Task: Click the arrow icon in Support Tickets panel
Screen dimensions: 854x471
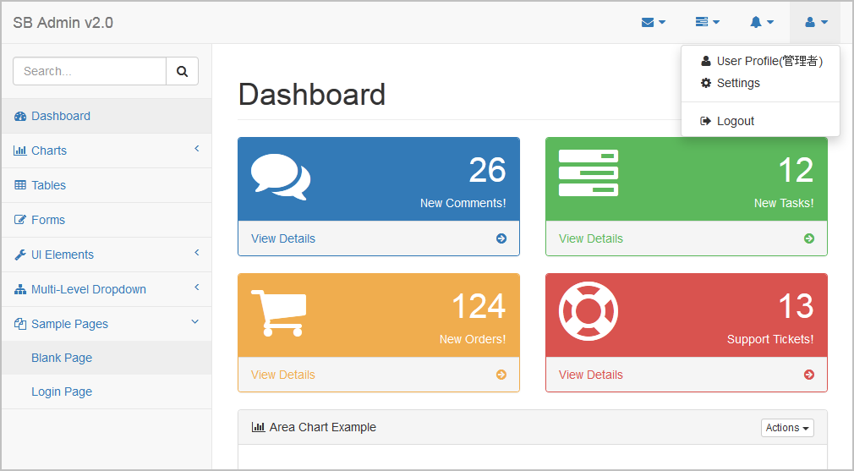Action: tap(809, 375)
